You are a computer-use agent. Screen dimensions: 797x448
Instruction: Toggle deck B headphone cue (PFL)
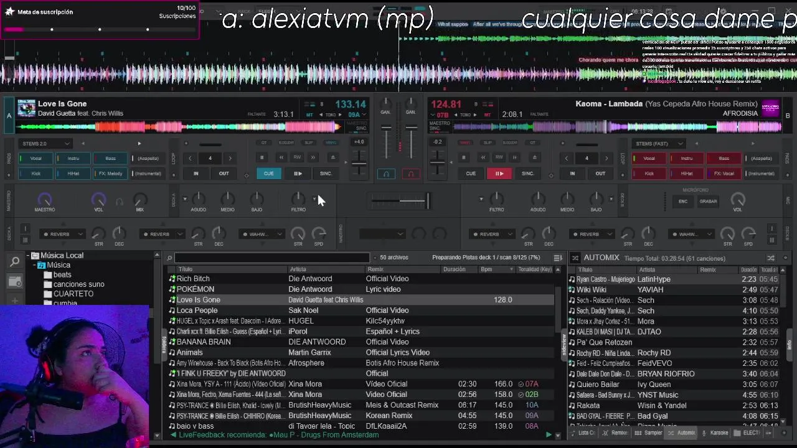[x=410, y=174]
